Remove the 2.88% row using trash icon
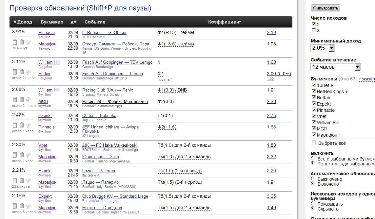375x219 pixels. click(22, 99)
